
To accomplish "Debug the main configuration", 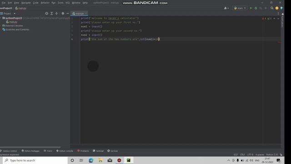I will click(256, 8).
